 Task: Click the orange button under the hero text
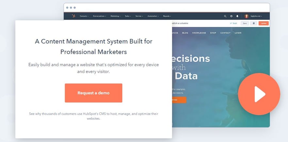tap(179, 100)
